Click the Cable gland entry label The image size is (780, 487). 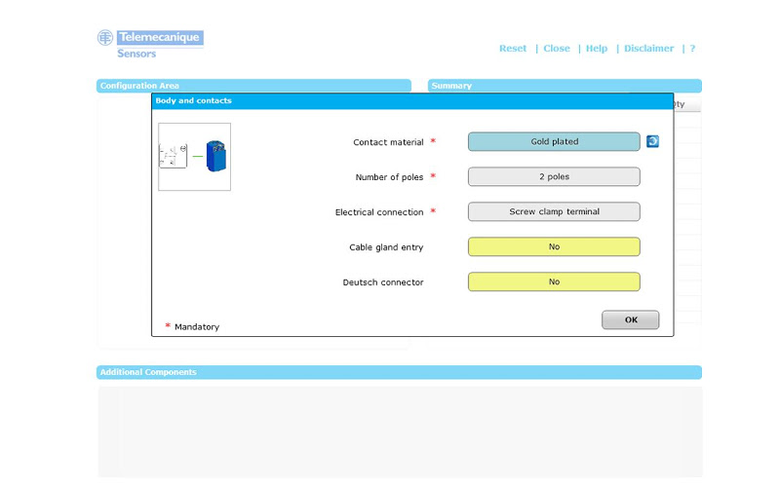(386, 247)
